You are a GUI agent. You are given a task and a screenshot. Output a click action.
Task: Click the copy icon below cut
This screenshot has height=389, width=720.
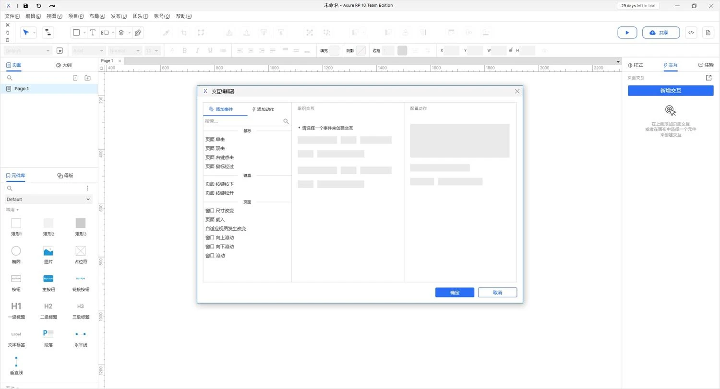(x=7, y=33)
